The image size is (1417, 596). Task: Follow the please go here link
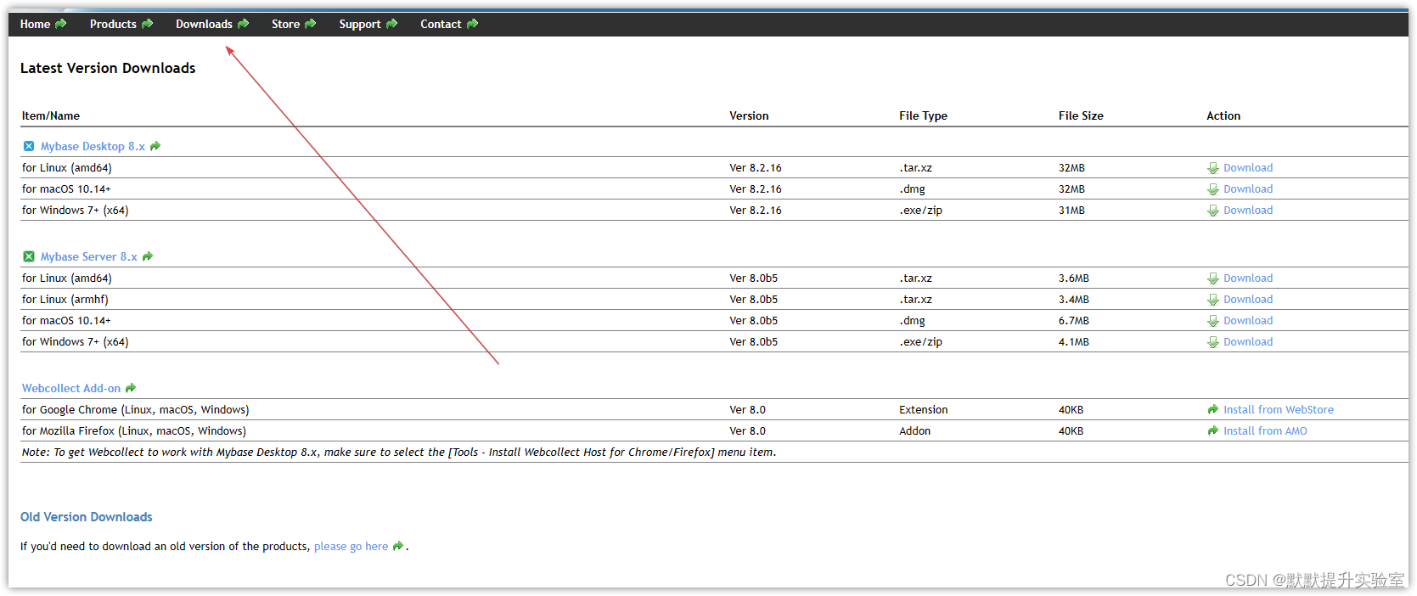[351, 546]
